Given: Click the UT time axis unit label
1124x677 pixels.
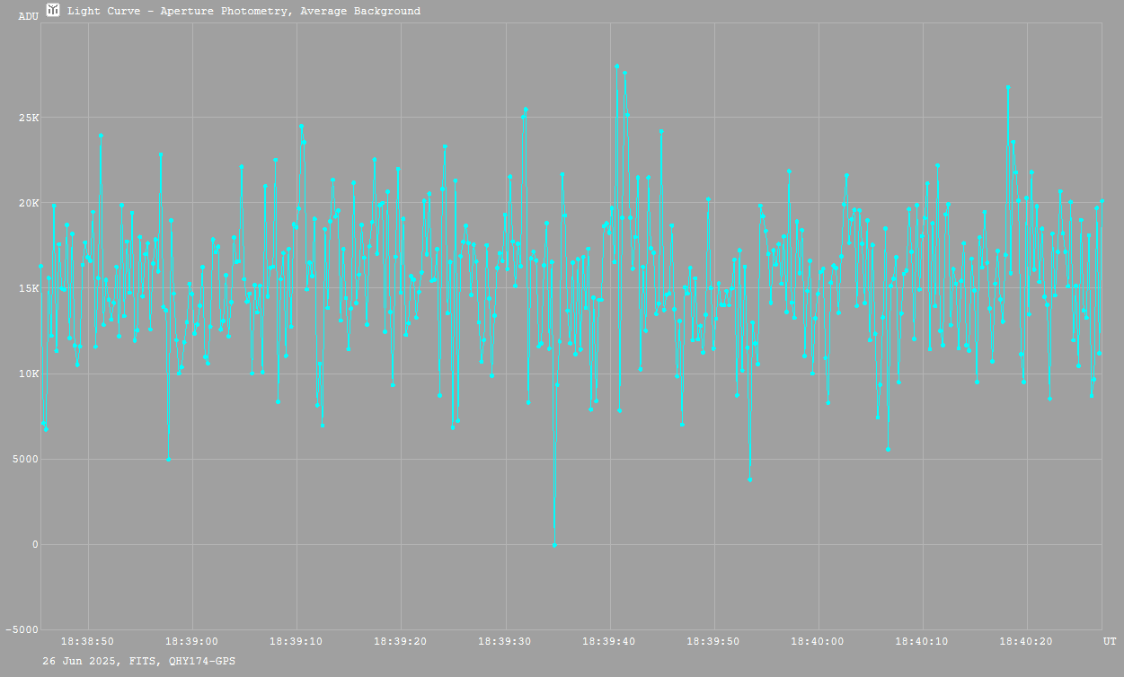Looking at the screenshot, I should tap(1110, 641).
